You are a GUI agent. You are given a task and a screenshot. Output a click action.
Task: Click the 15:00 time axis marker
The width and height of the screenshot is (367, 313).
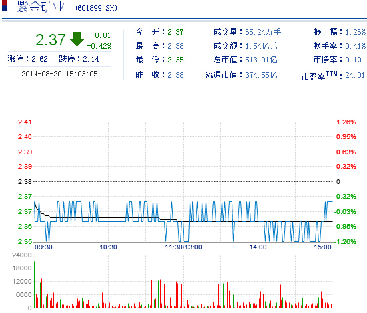click(x=322, y=247)
